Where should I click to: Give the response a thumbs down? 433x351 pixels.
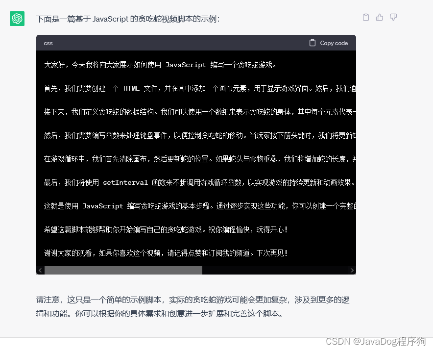coord(393,17)
